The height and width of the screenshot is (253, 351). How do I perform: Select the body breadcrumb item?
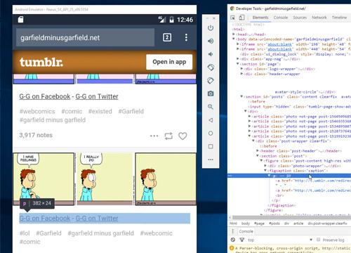tap(246, 223)
